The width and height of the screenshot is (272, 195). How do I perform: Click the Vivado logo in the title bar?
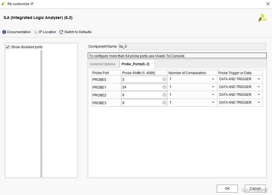click(3, 4)
